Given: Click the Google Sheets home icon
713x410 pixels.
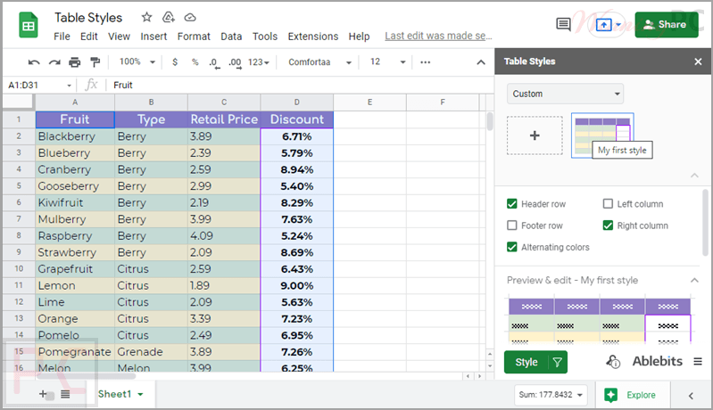Looking at the screenshot, I should (x=29, y=25).
